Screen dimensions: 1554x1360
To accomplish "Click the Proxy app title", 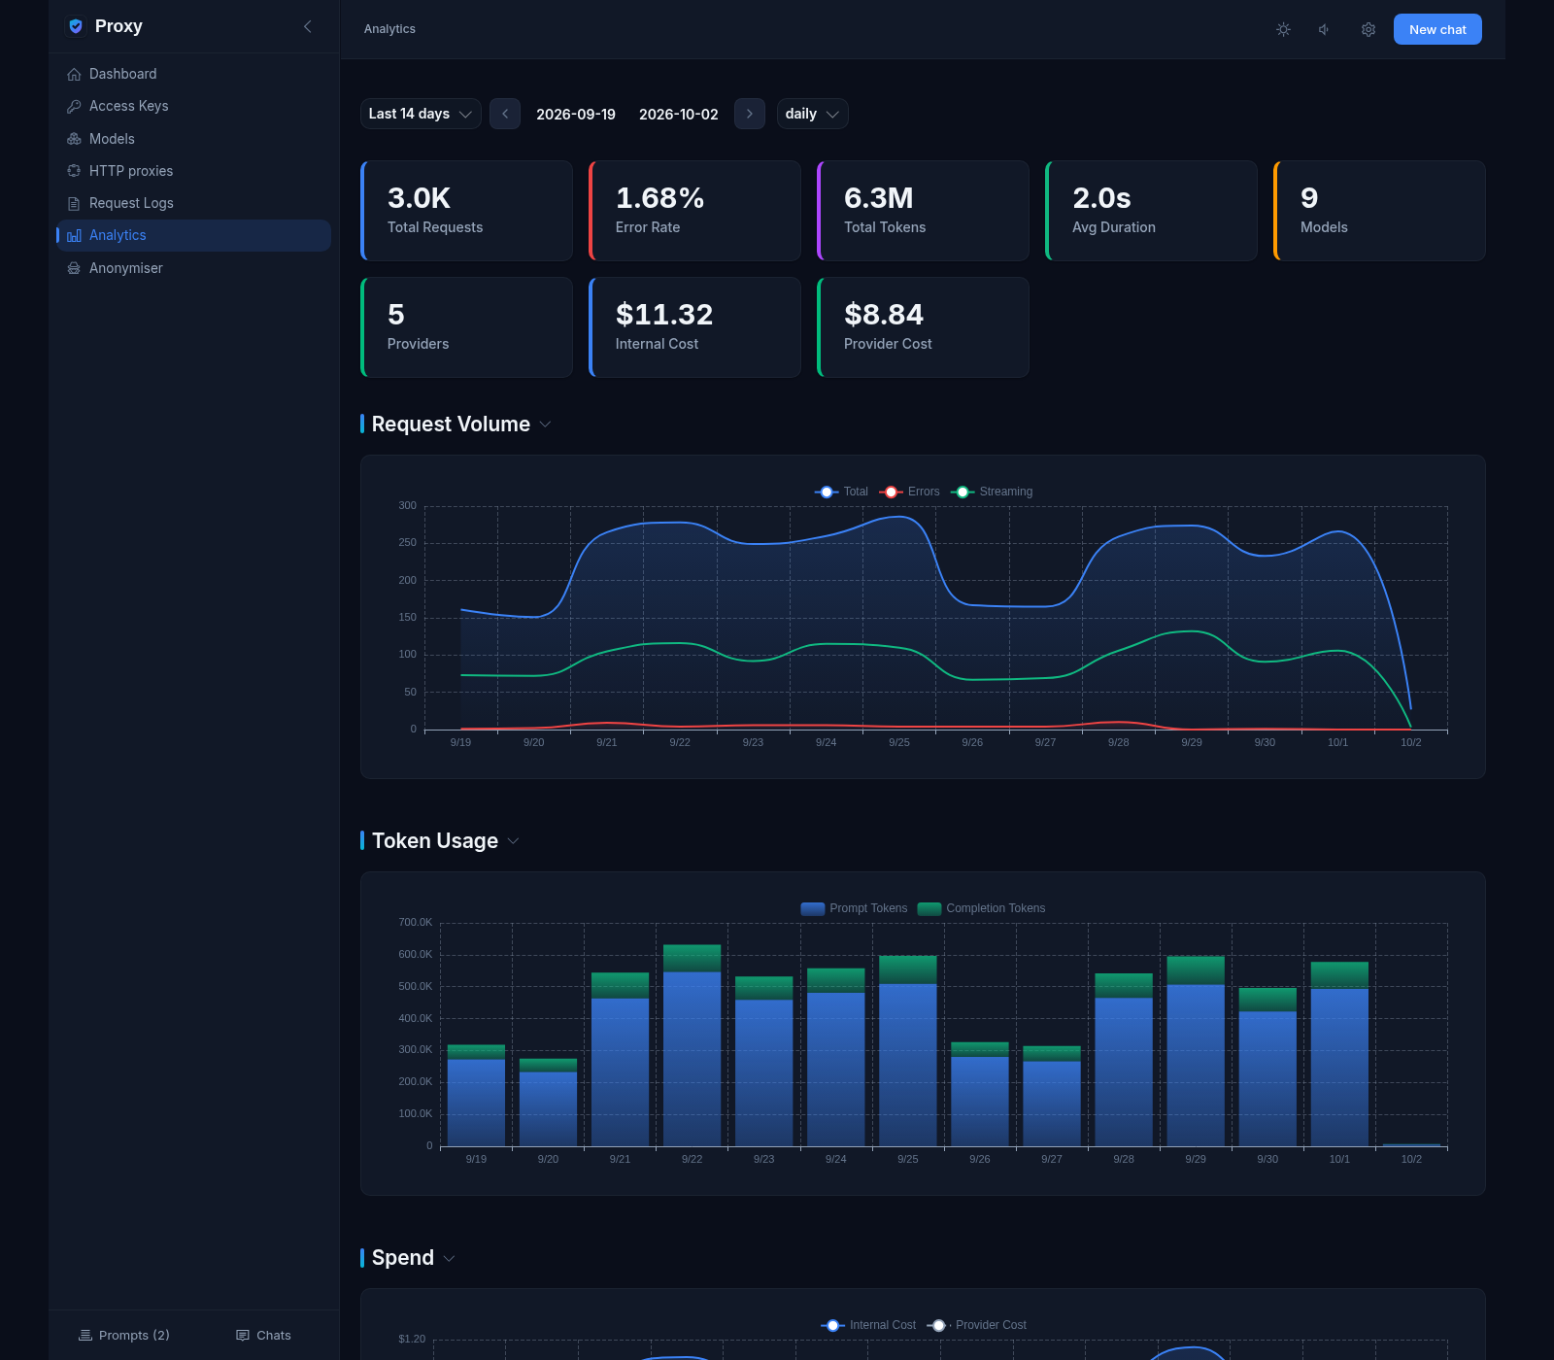I will click(118, 26).
